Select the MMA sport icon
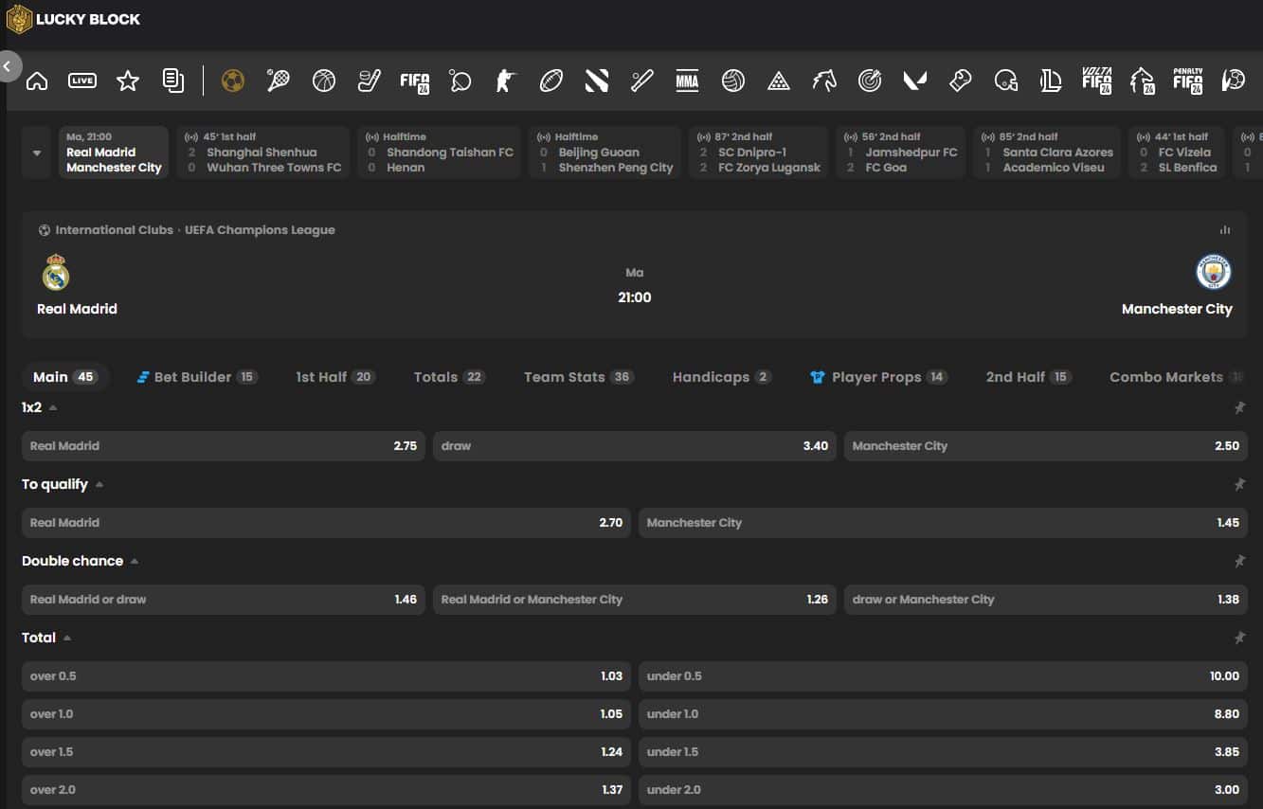Screen dimensions: 1263x809 [x=688, y=81]
